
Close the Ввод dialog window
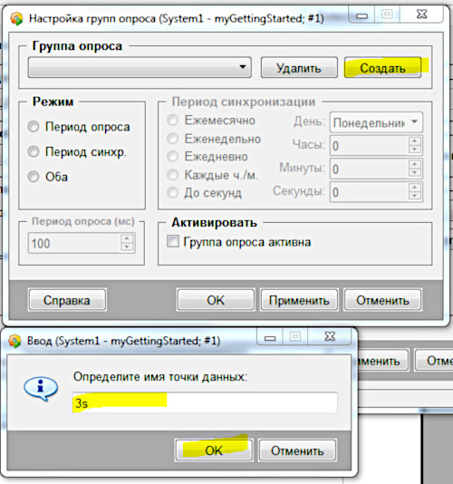point(330,336)
